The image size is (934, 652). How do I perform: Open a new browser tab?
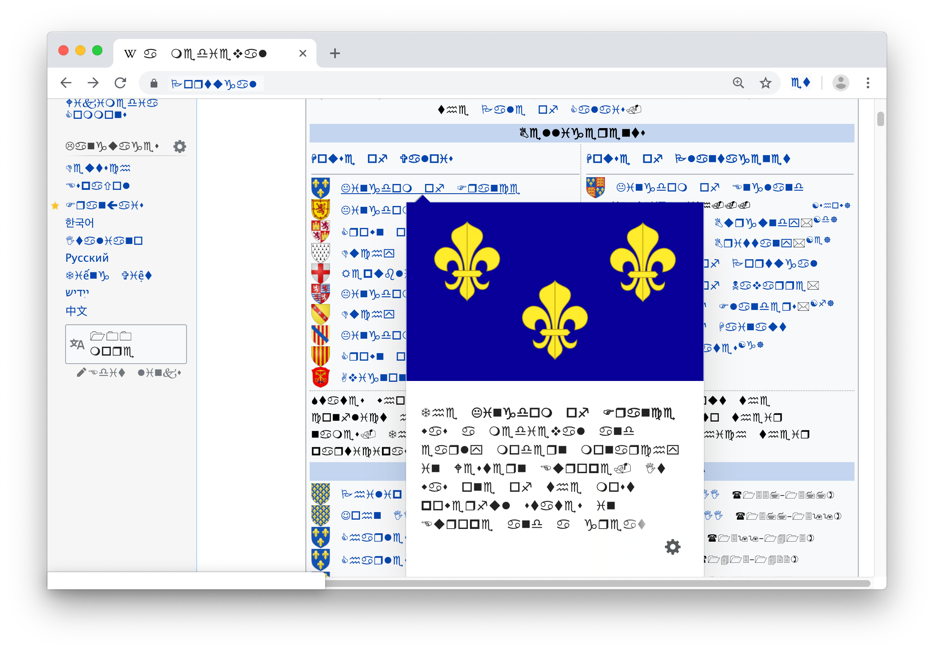[x=335, y=53]
